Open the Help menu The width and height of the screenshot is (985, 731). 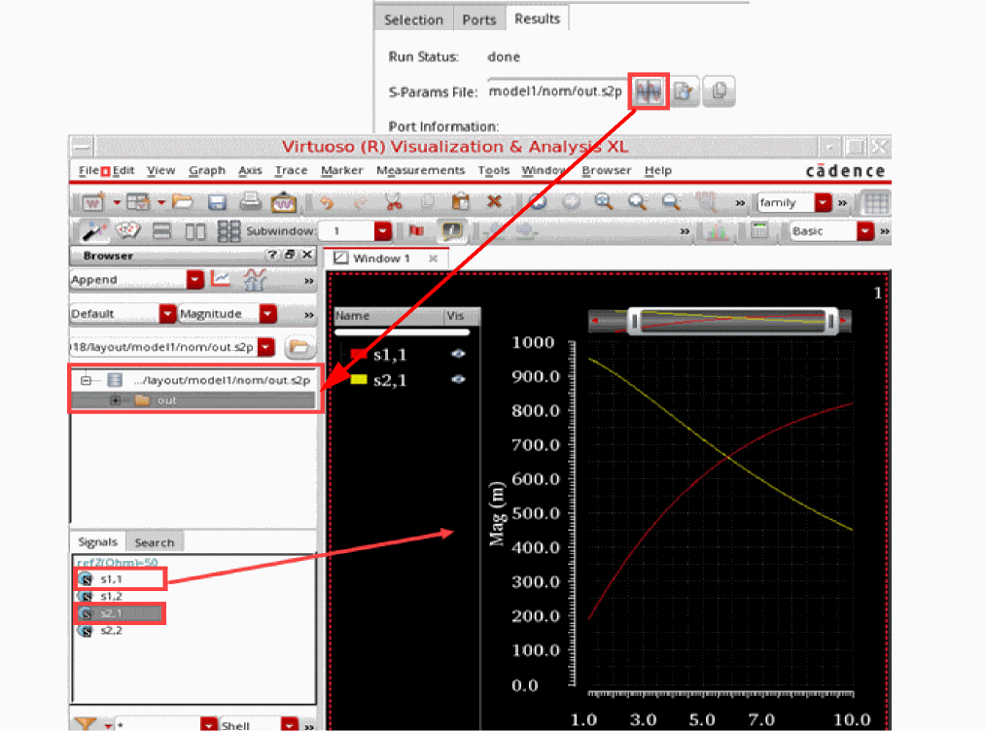[x=657, y=170]
